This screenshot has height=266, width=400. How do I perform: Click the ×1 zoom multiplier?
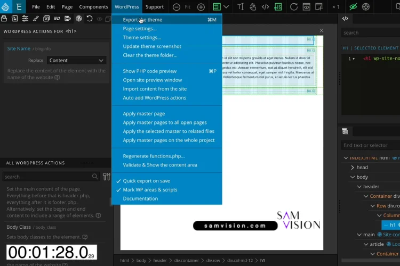pos(335,7)
